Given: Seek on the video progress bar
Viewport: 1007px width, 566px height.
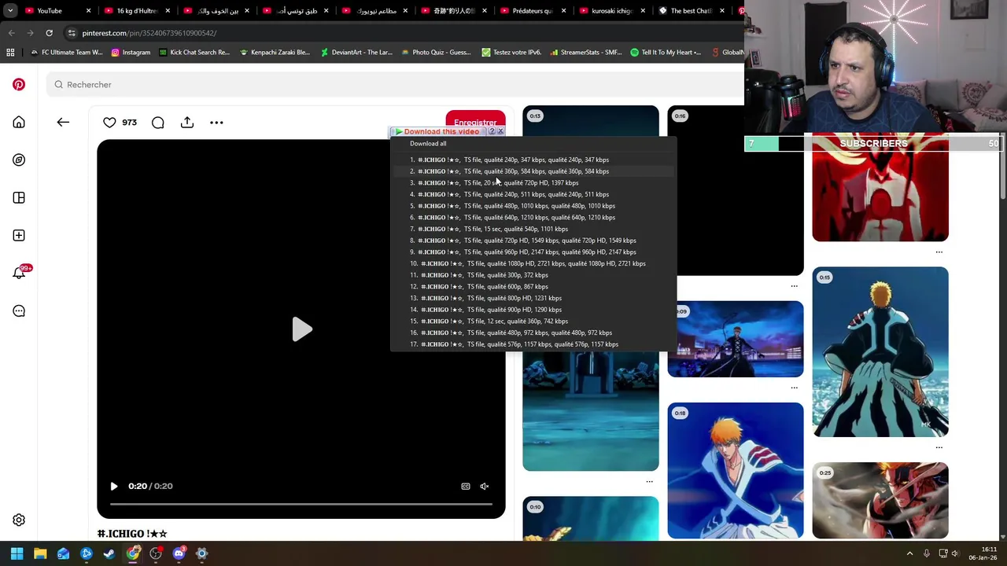Looking at the screenshot, I should pyautogui.click(x=301, y=504).
